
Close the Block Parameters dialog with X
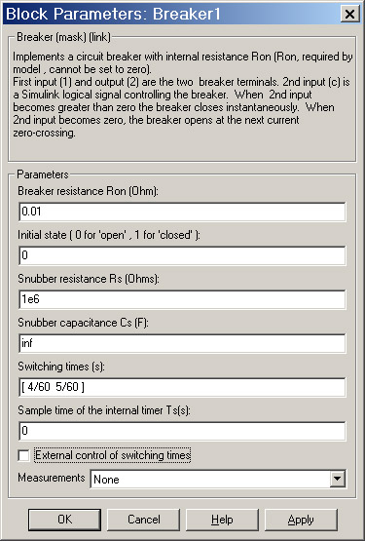click(349, 14)
